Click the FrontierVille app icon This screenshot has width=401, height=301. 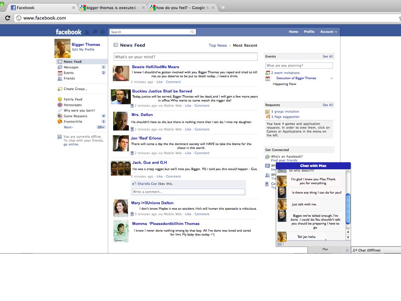[x=60, y=121]
